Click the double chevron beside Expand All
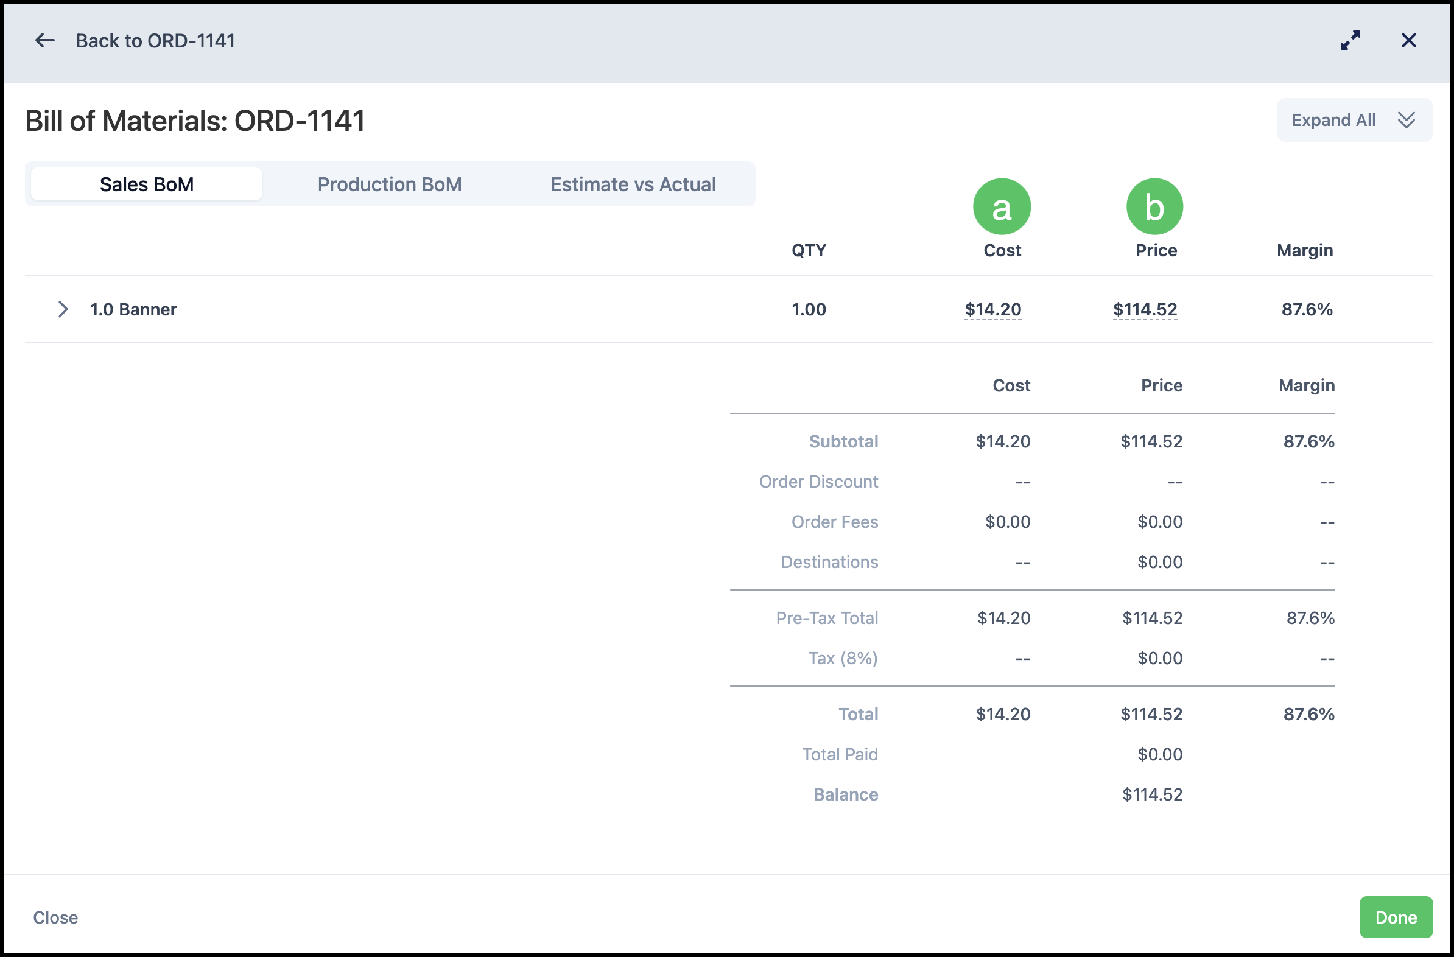Screen dimensions: 1454x957 [1407, 121]
